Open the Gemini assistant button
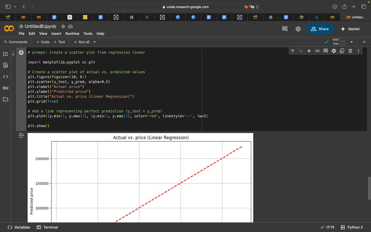The height and width of the screenshot is (232, 371). point(350,29)
